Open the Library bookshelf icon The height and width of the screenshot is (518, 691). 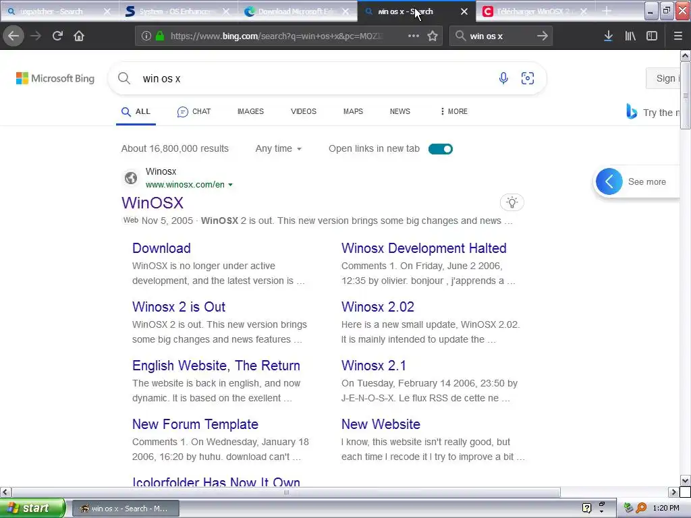coord(630,36)
